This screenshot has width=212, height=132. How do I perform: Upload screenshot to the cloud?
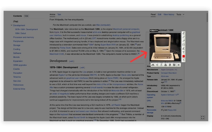[153, 65]
